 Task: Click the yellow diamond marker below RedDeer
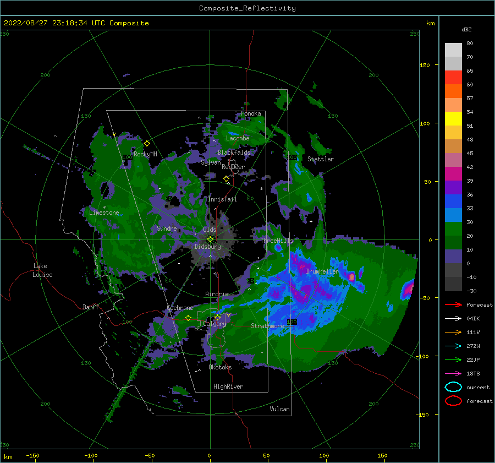click(227, 179)
